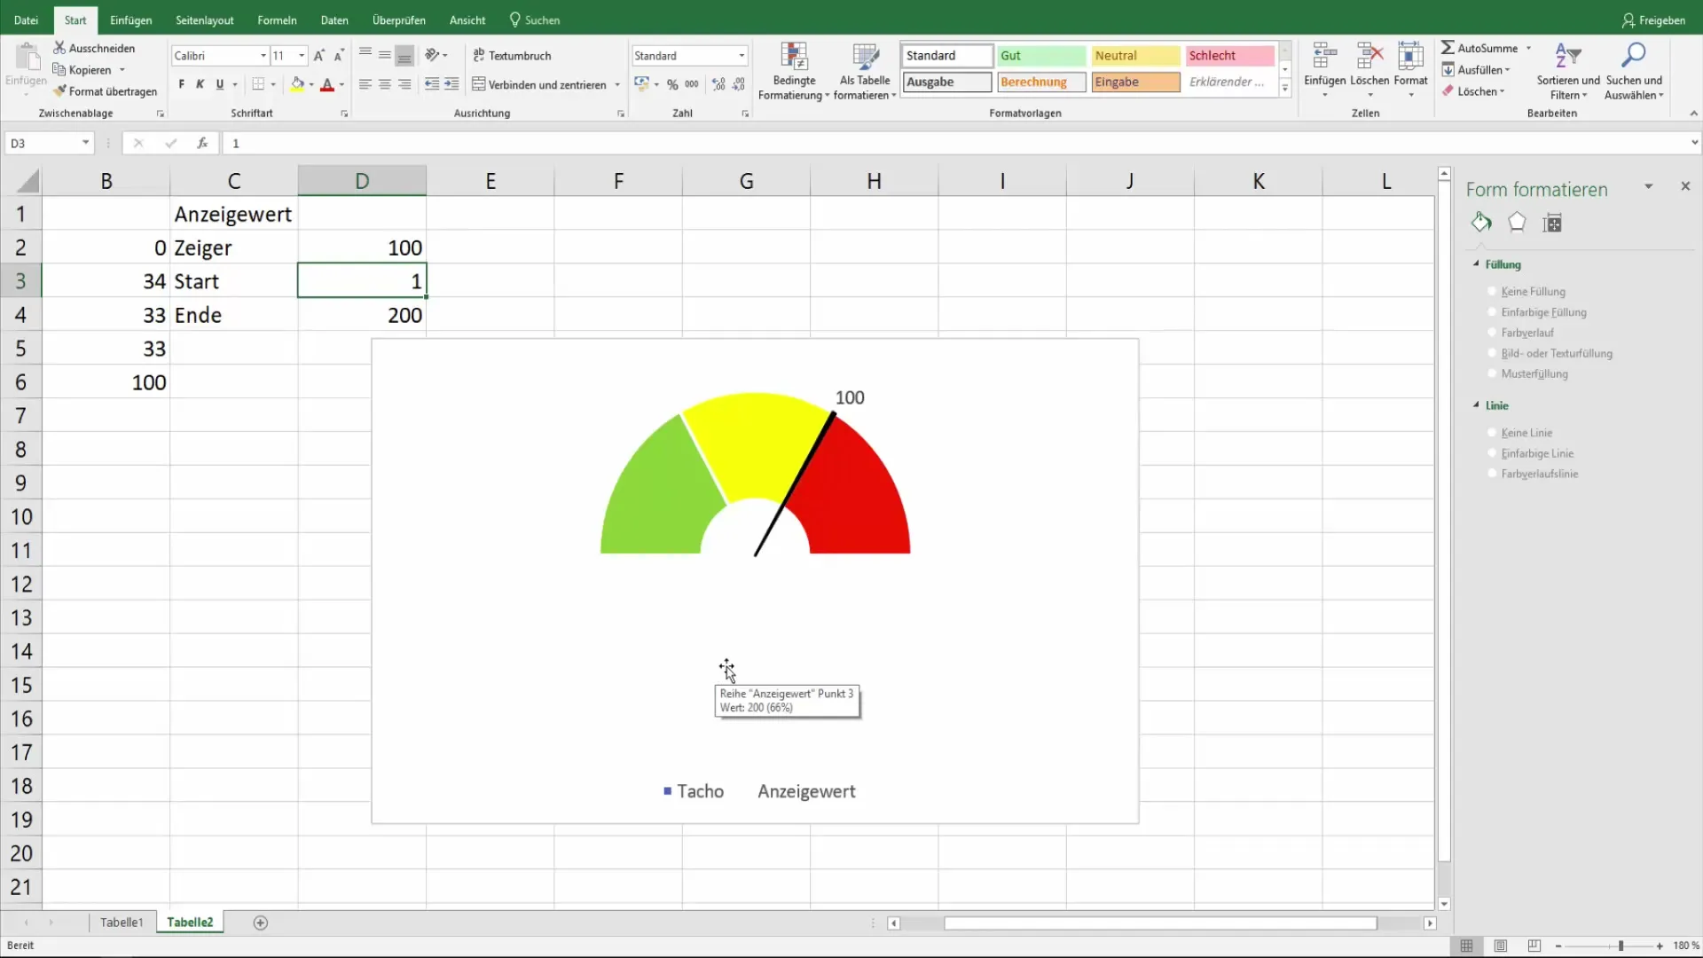Open Effekte pentagon tab in format pane
This screenshot has width=1703, height=958.
point(1517,223)
